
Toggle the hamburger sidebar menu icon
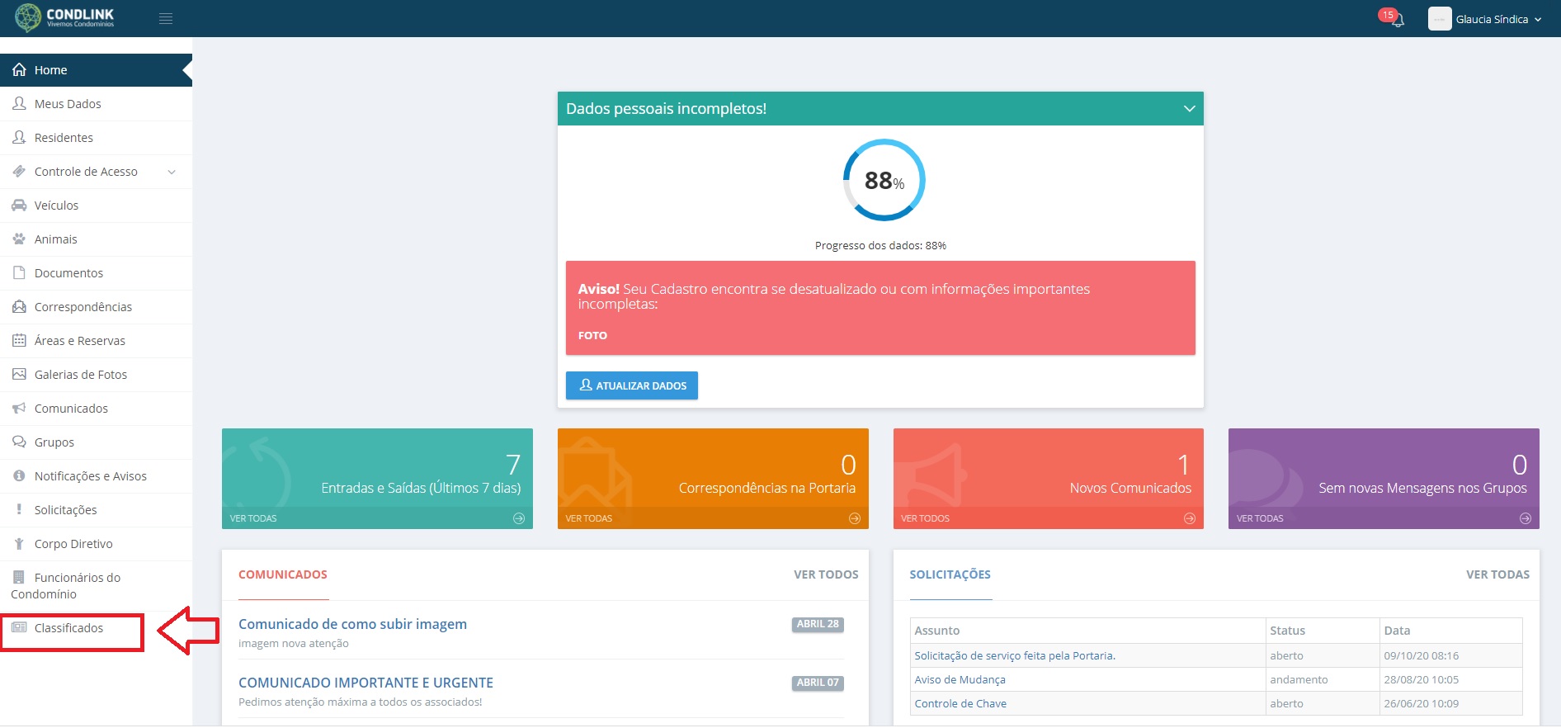(x=166, y=18)
